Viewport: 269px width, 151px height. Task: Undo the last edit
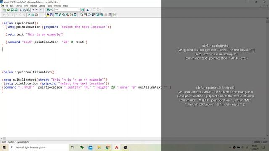(x=33, y=10)
